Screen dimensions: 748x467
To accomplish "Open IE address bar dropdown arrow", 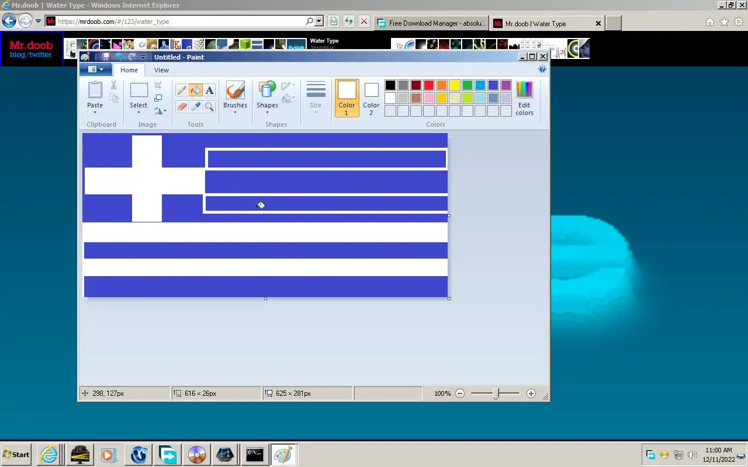I will coord(319,21).
